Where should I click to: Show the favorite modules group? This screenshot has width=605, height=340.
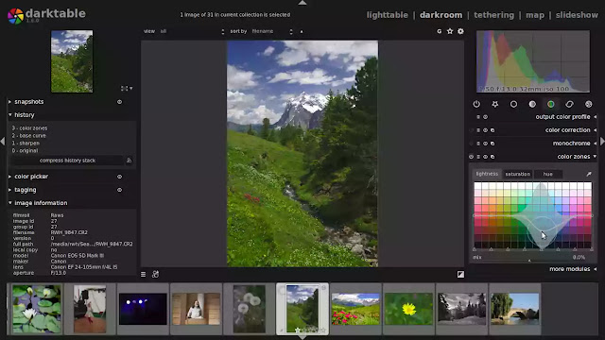click(495, 104)
